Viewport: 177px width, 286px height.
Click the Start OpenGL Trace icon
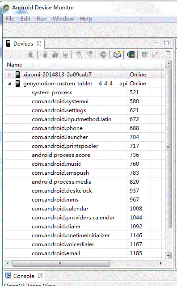click(155, 55)
